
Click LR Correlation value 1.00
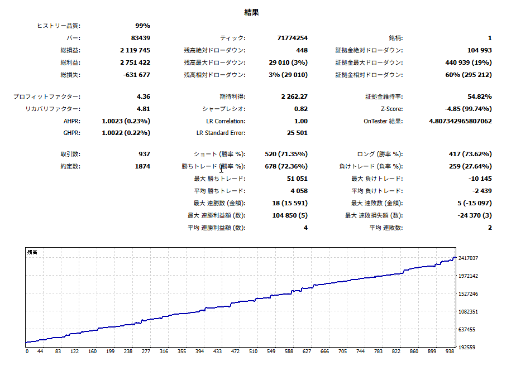pyautogui.click(x=301, y=121)
